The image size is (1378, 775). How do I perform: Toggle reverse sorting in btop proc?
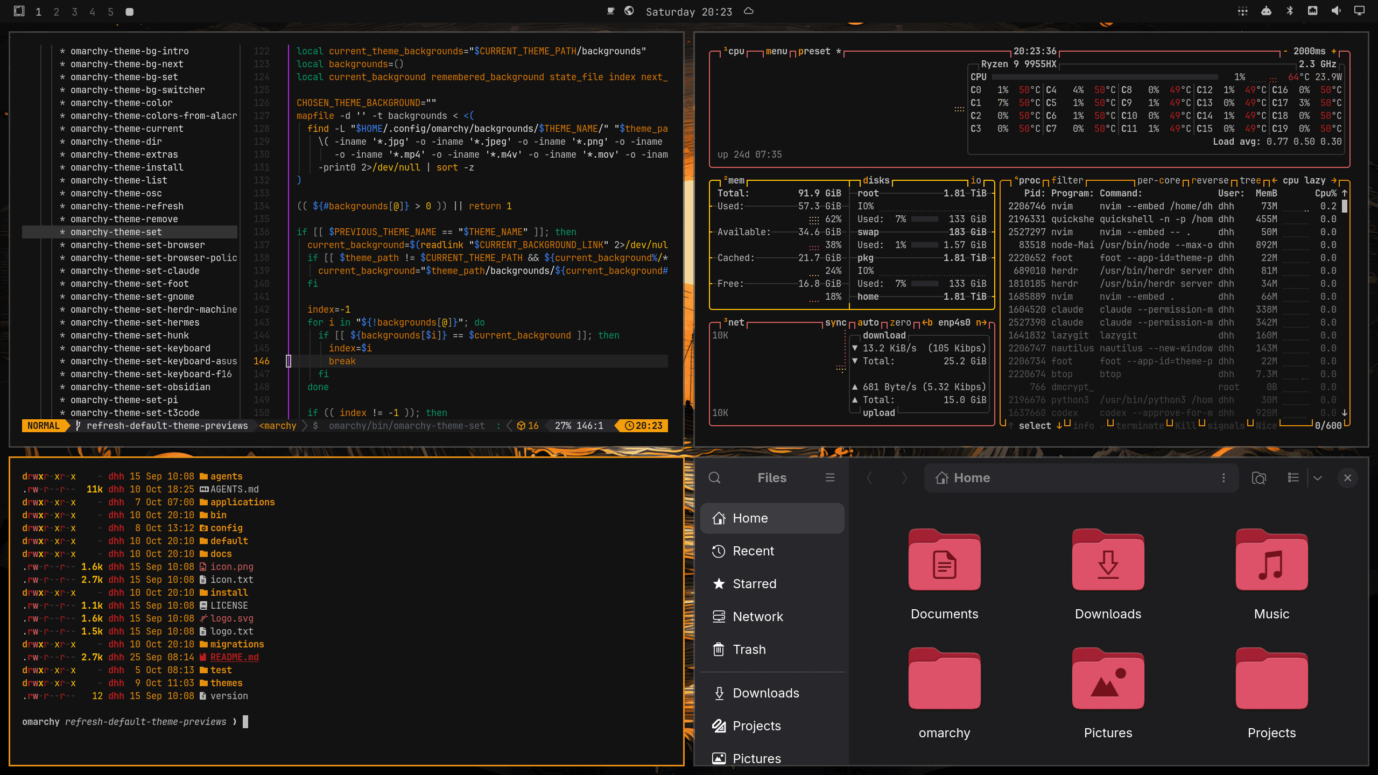click(x=1210, y=180)
